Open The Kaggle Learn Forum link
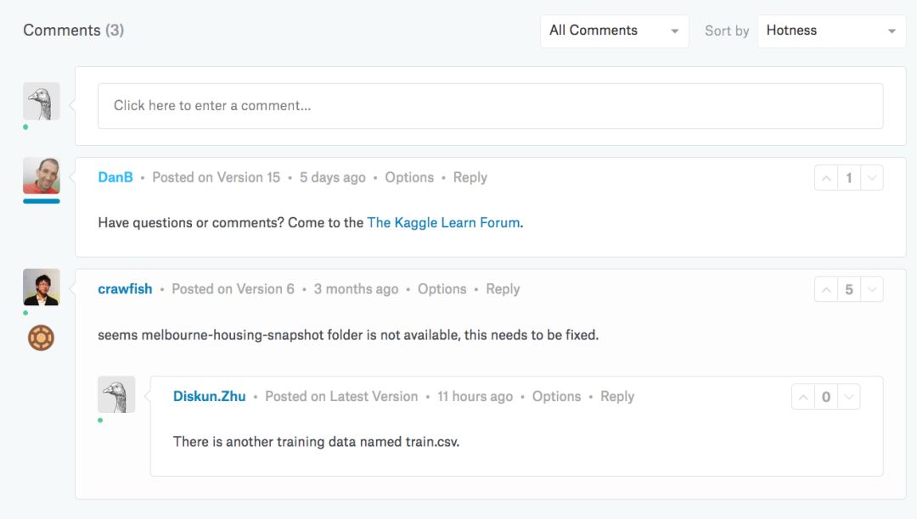Screen dimensions: 917x519 click(443, 223)
